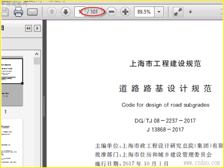Click the thumbnail panel scrollbar handle

pos(37,61)
